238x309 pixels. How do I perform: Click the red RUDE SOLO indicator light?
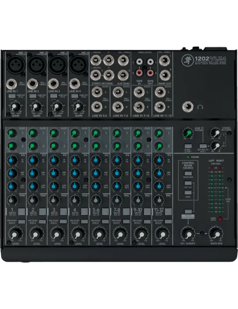(x=219, y=219)
